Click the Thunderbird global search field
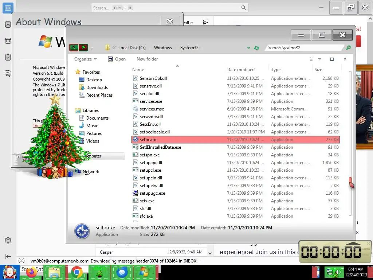The width and height of the screenshot is (373, 280). (169, 8)
